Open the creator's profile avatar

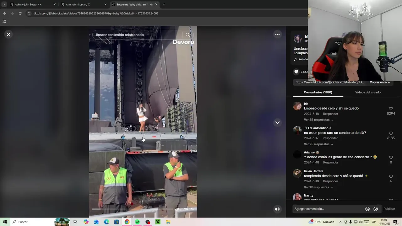298,39
